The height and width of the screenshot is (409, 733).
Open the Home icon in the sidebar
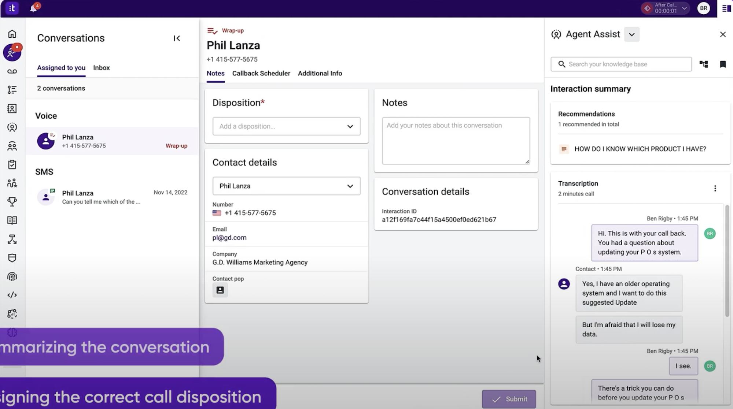12,34
